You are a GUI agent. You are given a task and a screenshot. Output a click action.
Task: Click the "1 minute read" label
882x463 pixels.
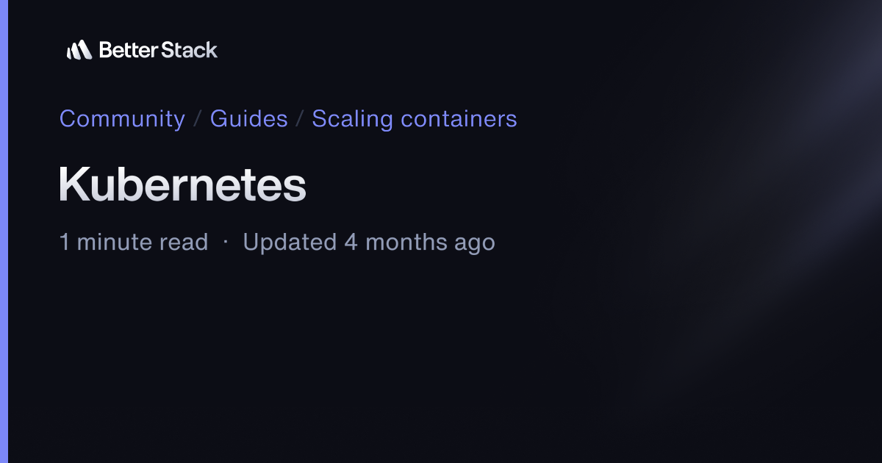[x=134, y=242]
